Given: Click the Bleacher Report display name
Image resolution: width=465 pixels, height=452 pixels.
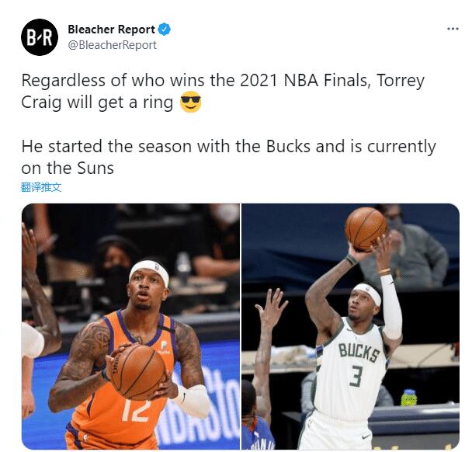Looking at the screenshot, I should 111,30.
